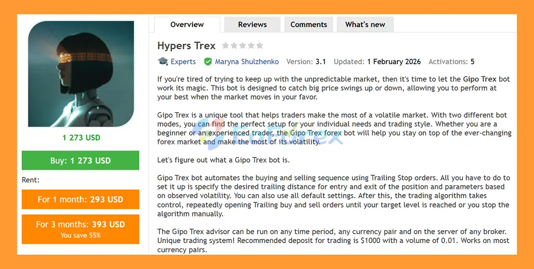
Task: Choose the 3 months rent option
Action: (x=81, y=229)
